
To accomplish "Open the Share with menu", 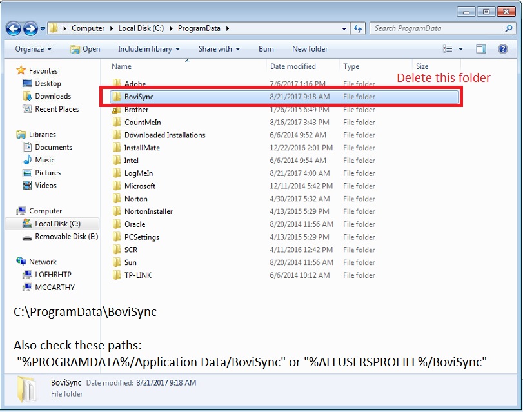I will click(x=219, y=49).
